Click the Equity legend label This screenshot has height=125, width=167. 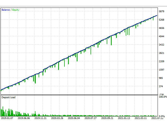pyautogui.click(x=16, y=10)
